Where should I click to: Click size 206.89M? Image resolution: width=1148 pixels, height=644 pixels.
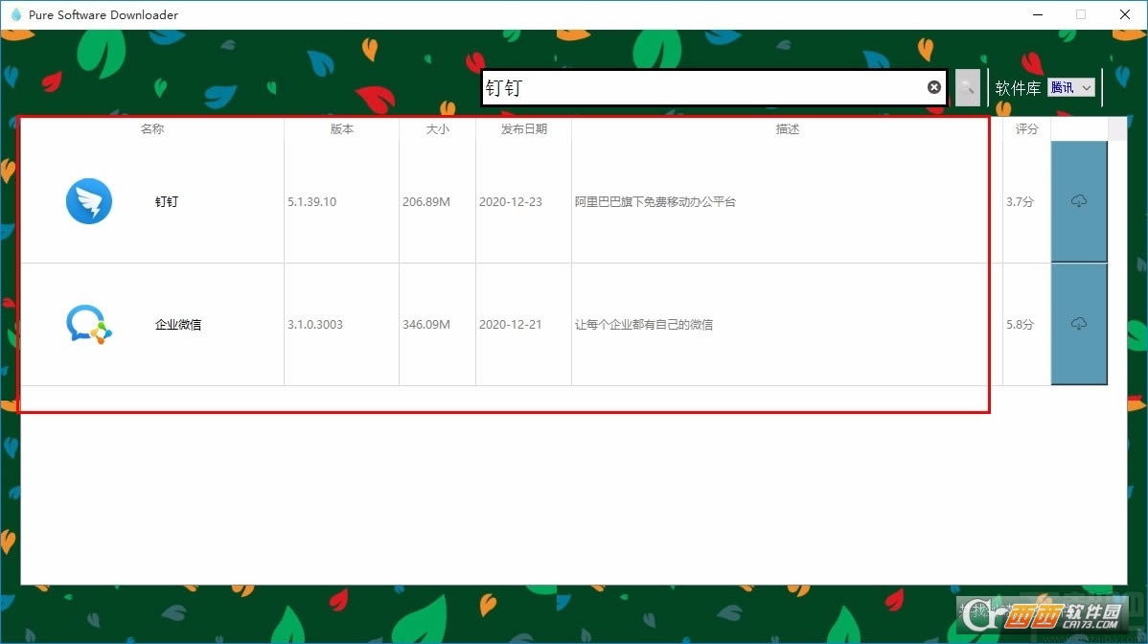[x=426, y=202]
